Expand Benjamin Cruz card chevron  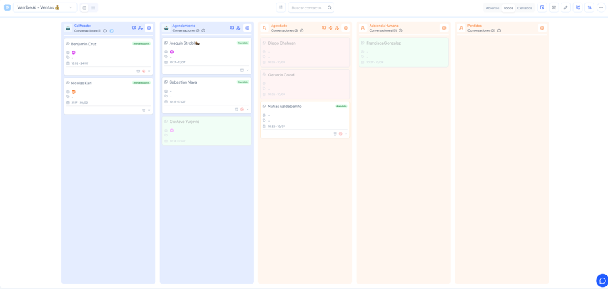coord(149,71)
